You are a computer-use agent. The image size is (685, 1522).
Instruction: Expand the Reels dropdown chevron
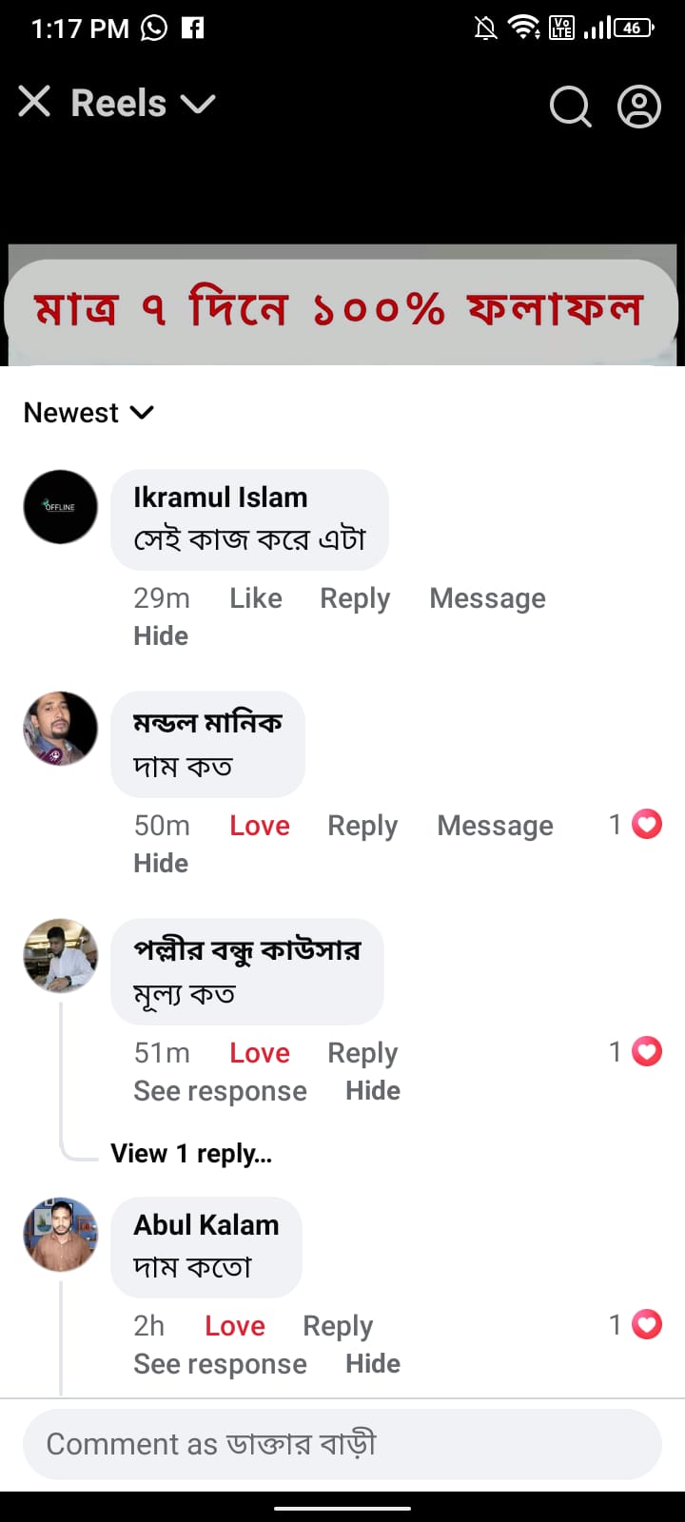(x=198, y=103)
